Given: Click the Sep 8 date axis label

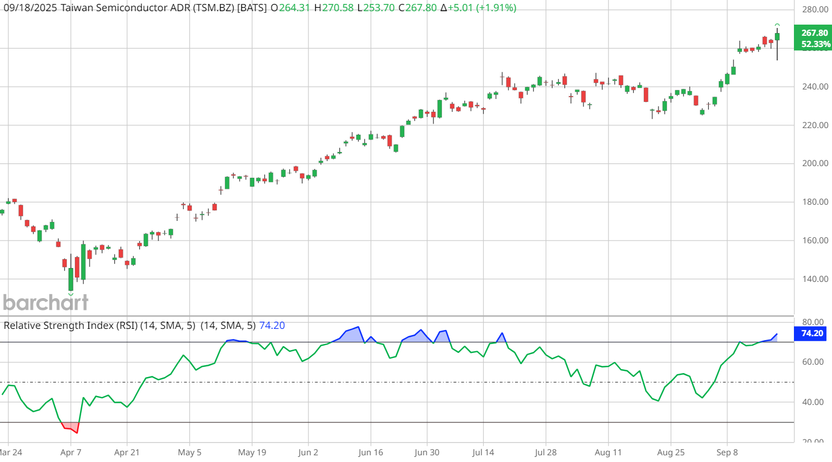Looking at the screenshot, I should point(727,452).
